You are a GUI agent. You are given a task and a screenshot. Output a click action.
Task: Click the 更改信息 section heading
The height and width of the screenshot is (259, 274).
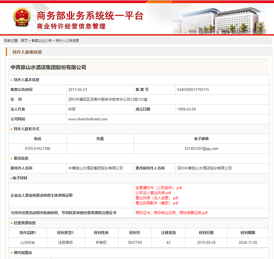point(21,158)
